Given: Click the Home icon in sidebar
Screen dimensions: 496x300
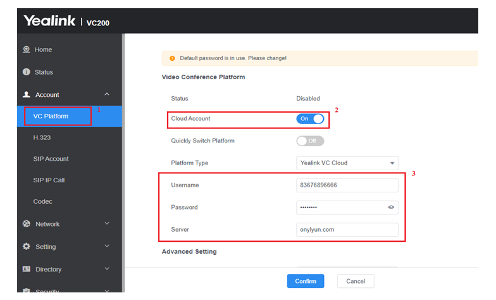Looking at the screenshot, I should point(26,49).
